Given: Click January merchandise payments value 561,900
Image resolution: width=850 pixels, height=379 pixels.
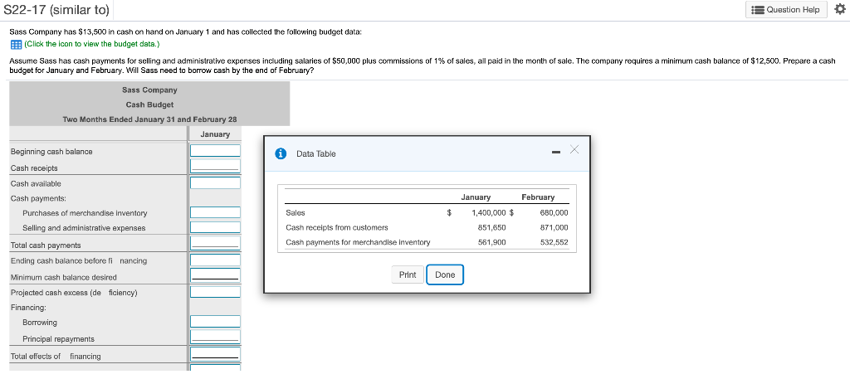Looking at the screenshot, I should [x=491, y=242].
